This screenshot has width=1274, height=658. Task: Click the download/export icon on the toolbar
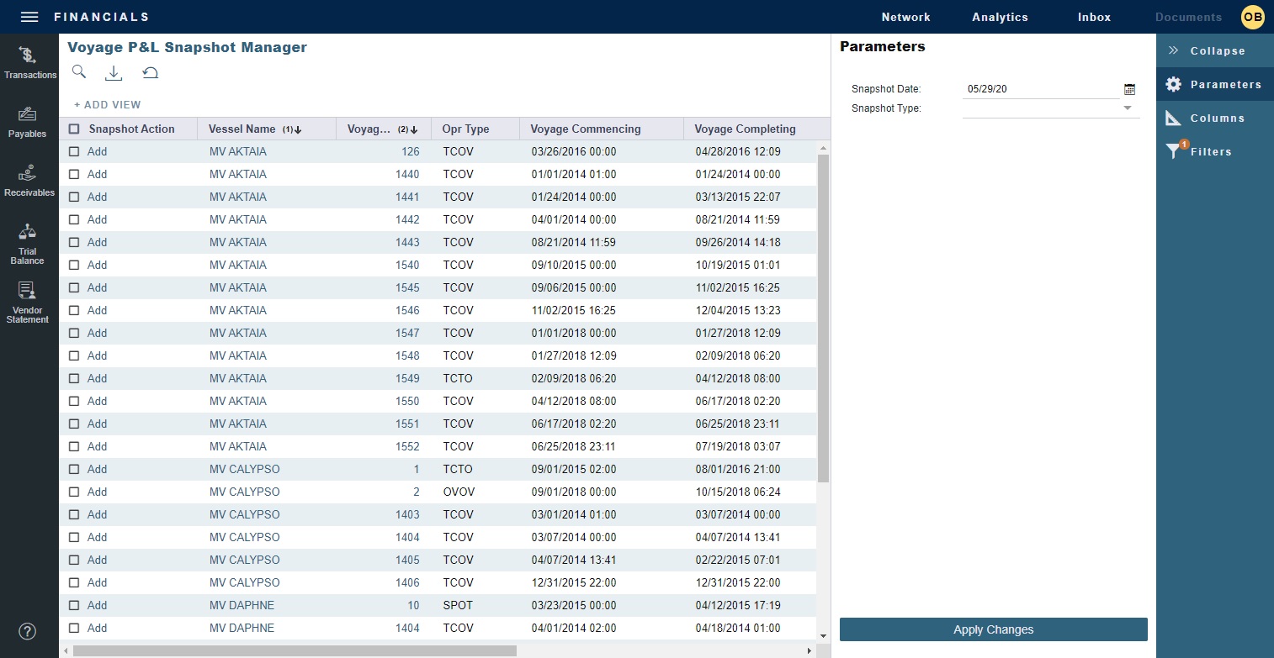click(x=114, y=72)
